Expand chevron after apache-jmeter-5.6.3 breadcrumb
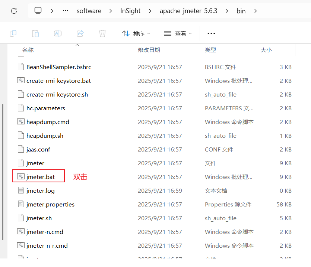311x267 pixels. coord(227,11)
